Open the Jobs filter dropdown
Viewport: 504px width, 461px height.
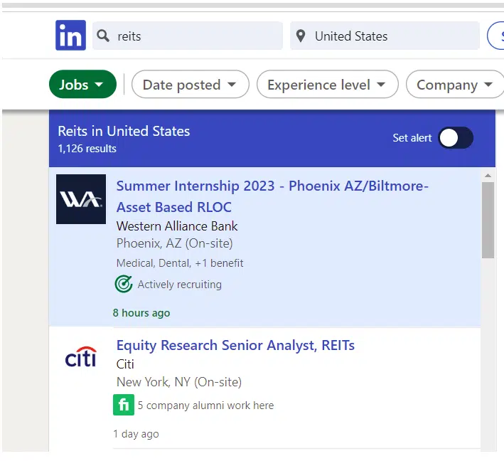[x=82, y=85]
